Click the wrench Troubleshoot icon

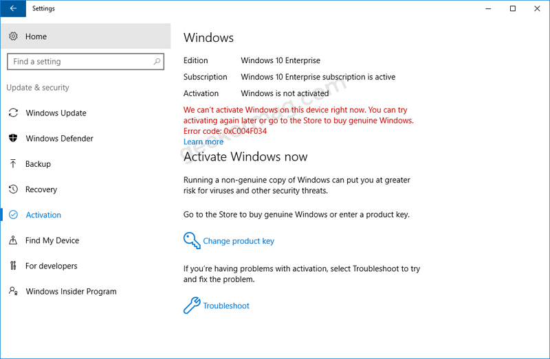pyautogui.click(x=192, y=305)
